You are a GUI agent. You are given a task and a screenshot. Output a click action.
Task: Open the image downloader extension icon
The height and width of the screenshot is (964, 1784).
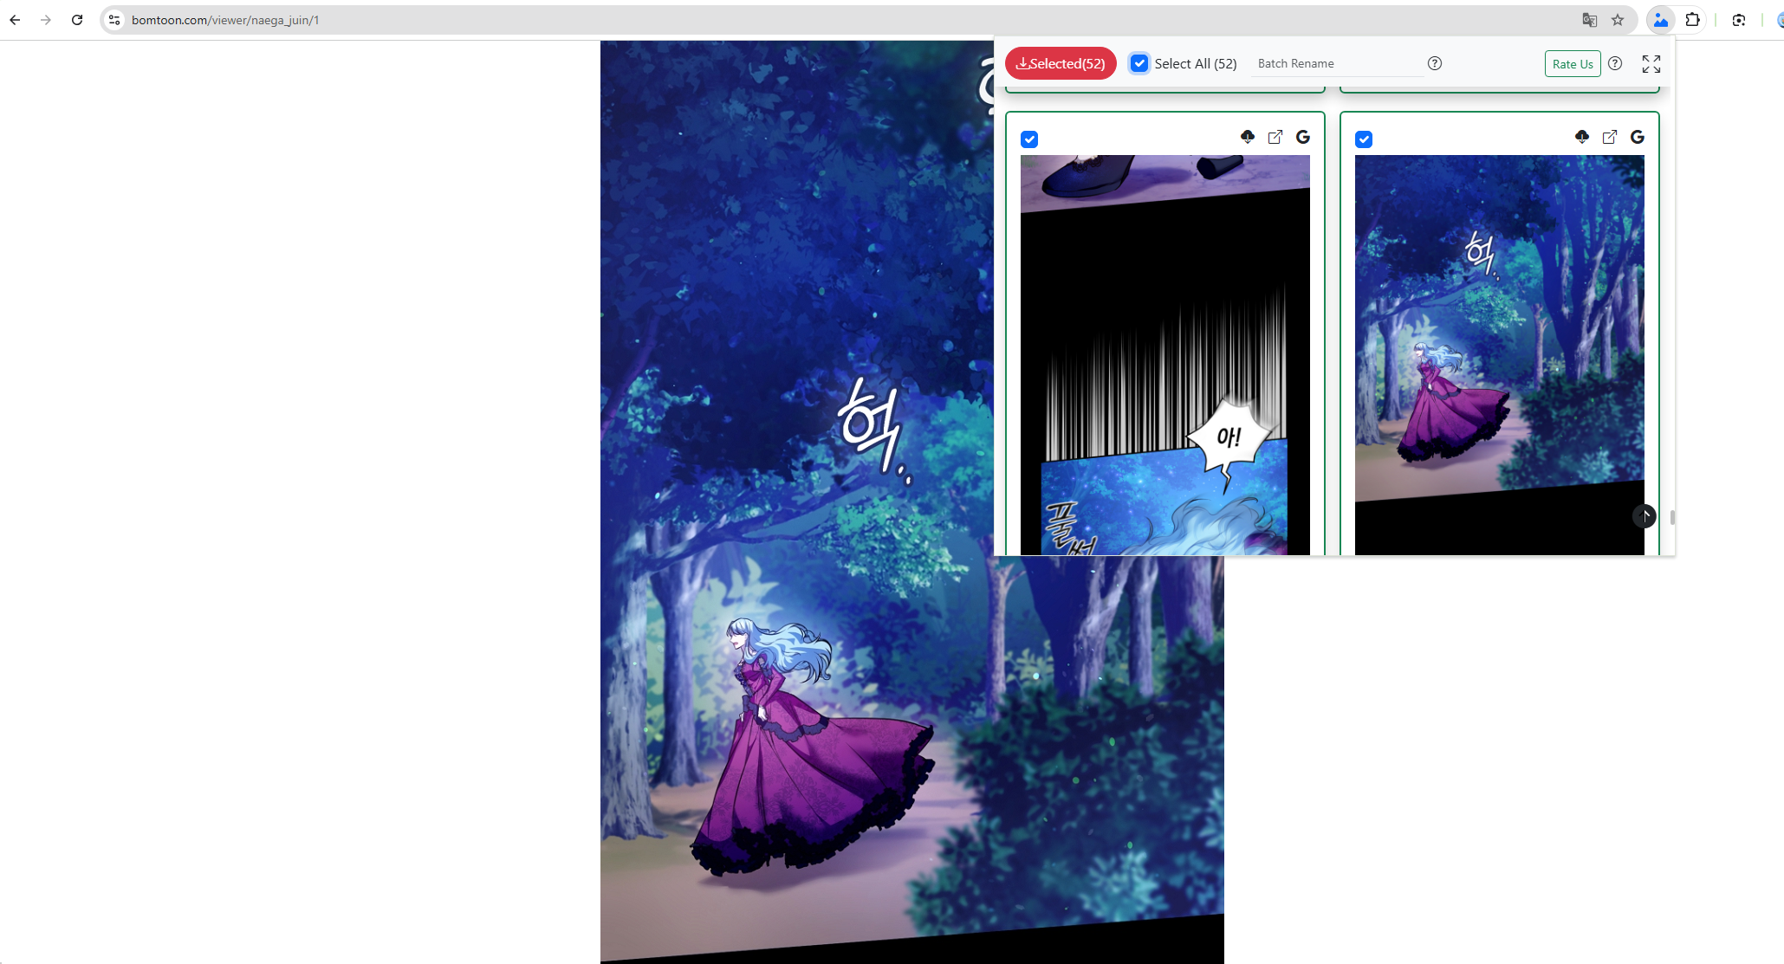click(x=1660, y=20)
